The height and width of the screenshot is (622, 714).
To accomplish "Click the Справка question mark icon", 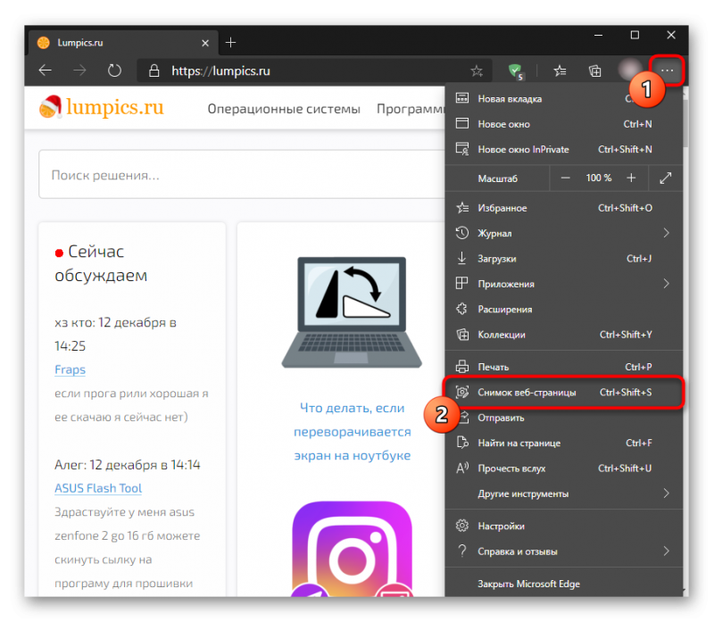I will (x=462, y=551).
